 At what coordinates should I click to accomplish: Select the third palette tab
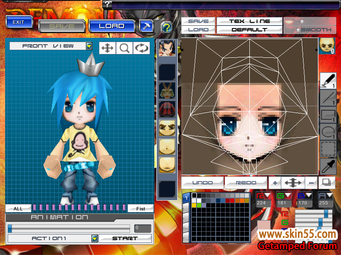tap(186, 217)
